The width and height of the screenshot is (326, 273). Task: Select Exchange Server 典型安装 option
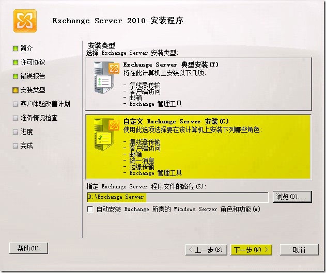pos(198,84)
